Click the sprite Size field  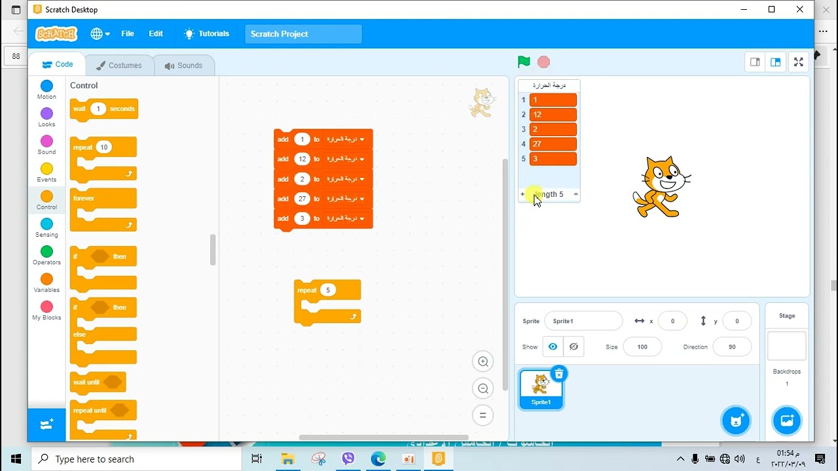pos(642,347)
